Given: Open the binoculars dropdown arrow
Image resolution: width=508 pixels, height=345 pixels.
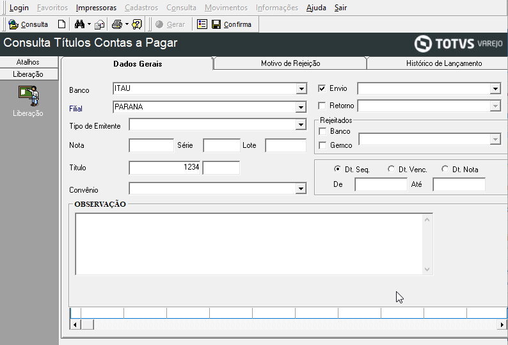Looking at the screenshot, I should click(x=89, y=24).
